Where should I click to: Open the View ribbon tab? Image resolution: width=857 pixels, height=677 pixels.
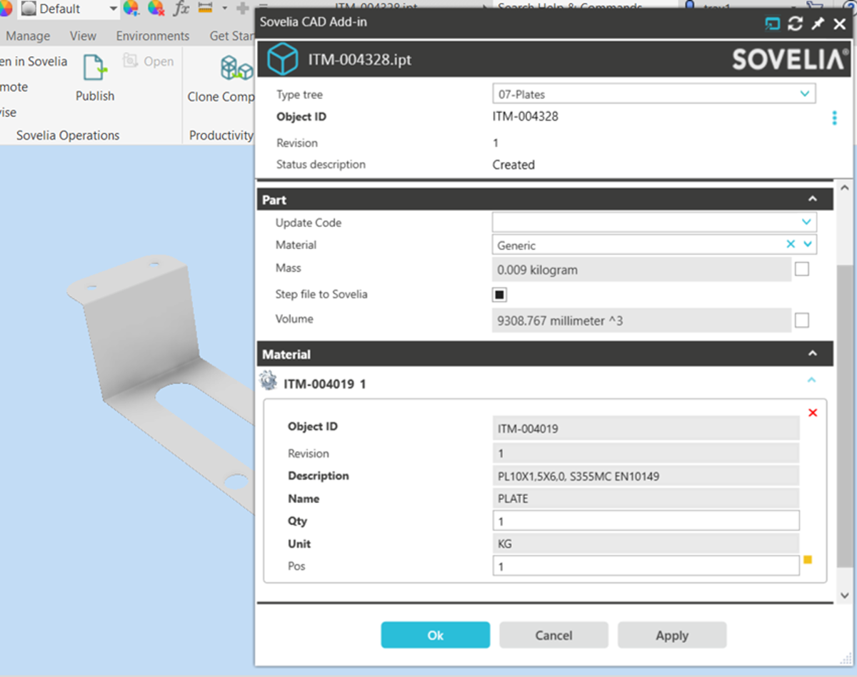coord(83,35)
